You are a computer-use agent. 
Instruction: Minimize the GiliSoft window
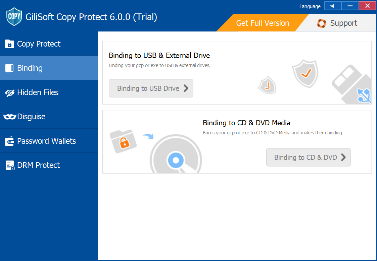(x=350, y=6)
